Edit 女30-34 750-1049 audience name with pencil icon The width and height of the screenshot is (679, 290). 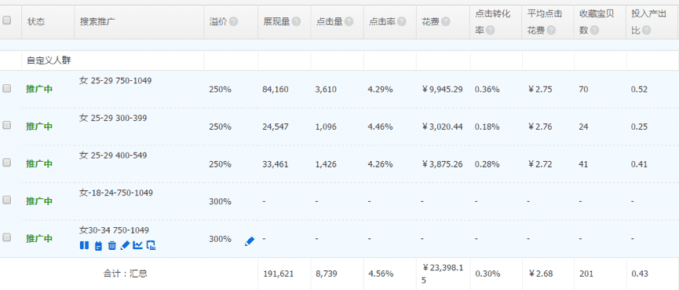tap(125, 245)
